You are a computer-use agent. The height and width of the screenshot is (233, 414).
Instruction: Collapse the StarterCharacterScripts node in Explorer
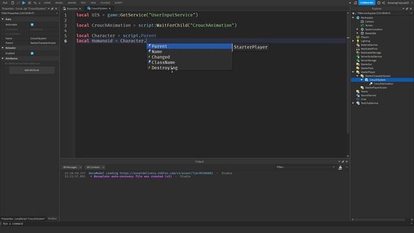[x=358, y=76]
